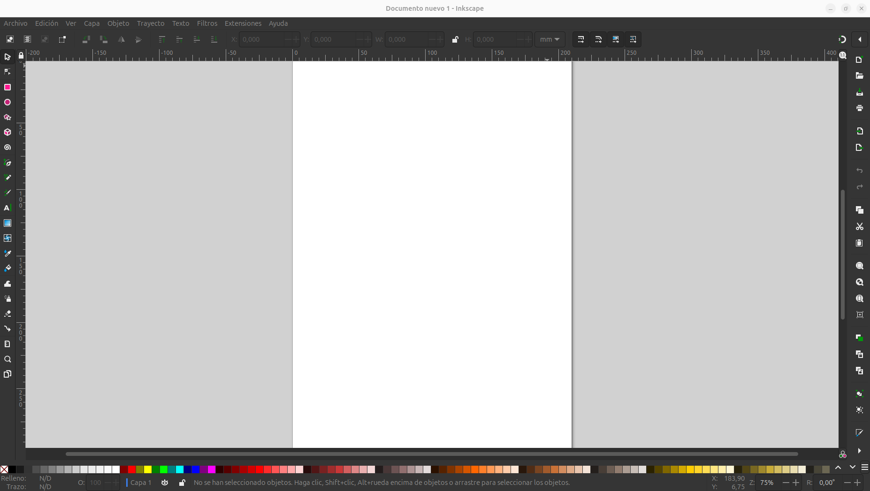
Task: Click the Relleno fill indicator N/D
Action: pyautogui.click(x=45, y=478)
